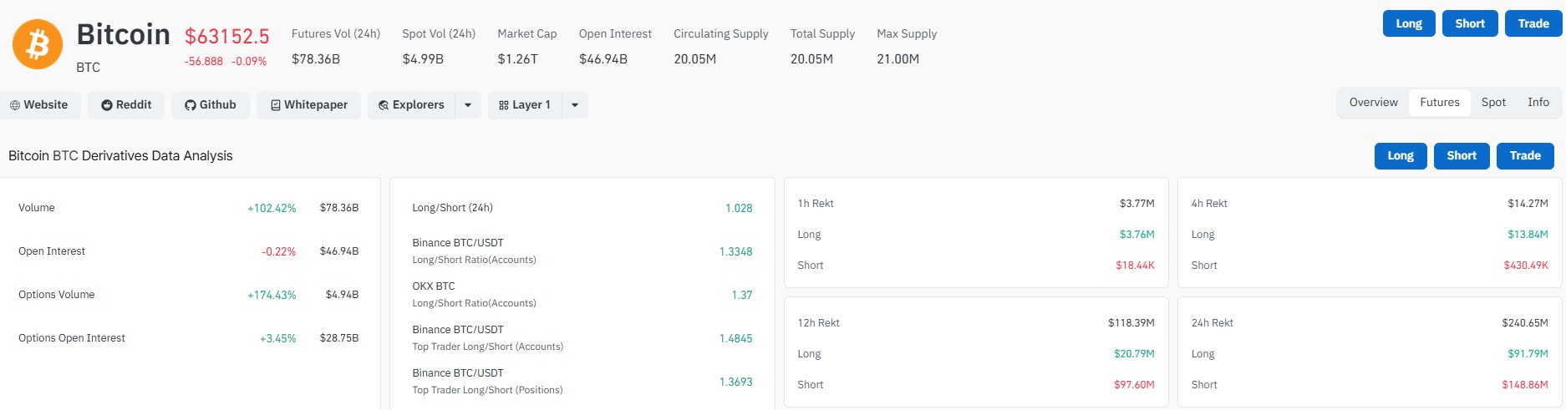Click the Futures Vol (24h) label
Screen dimensions: 1566x410
pyautogui.click(x=336, y=34)
